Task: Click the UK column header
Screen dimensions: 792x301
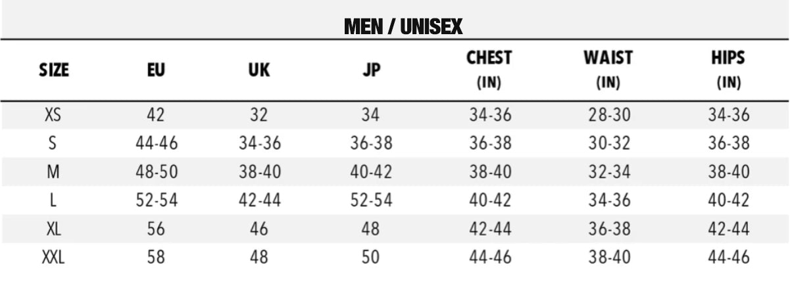Action: click(259, 70)
